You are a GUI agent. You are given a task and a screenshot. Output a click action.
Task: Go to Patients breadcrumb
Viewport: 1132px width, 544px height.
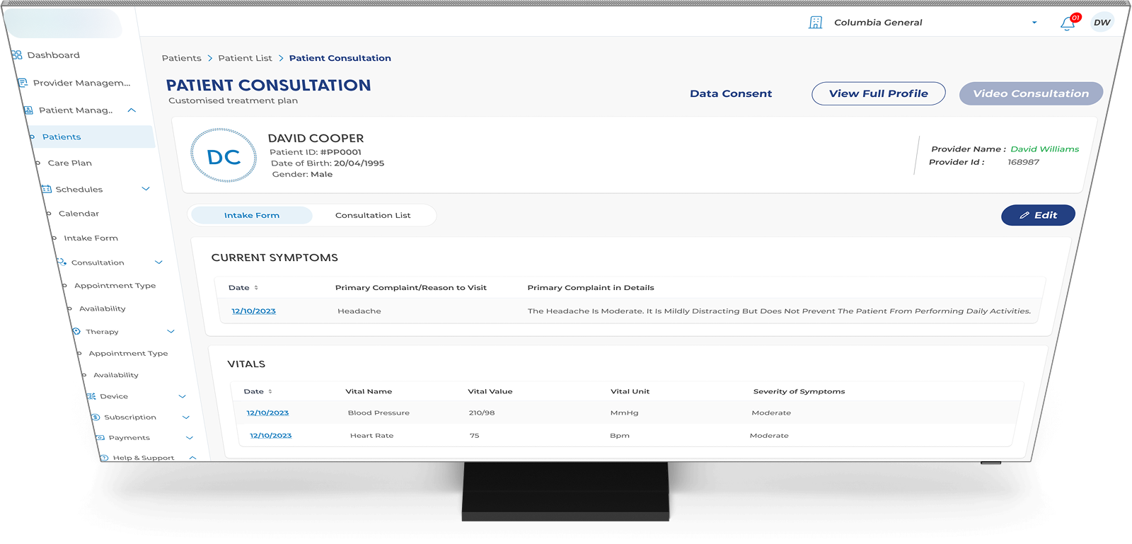[x=181, y=58]
